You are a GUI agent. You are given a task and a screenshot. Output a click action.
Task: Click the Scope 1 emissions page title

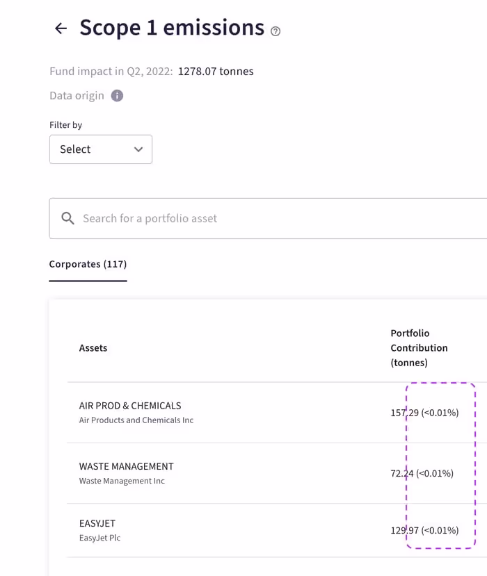(172, 28)
